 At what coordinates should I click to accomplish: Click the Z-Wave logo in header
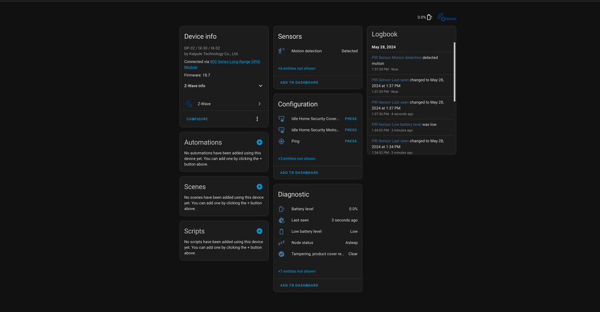click(446, 18)
